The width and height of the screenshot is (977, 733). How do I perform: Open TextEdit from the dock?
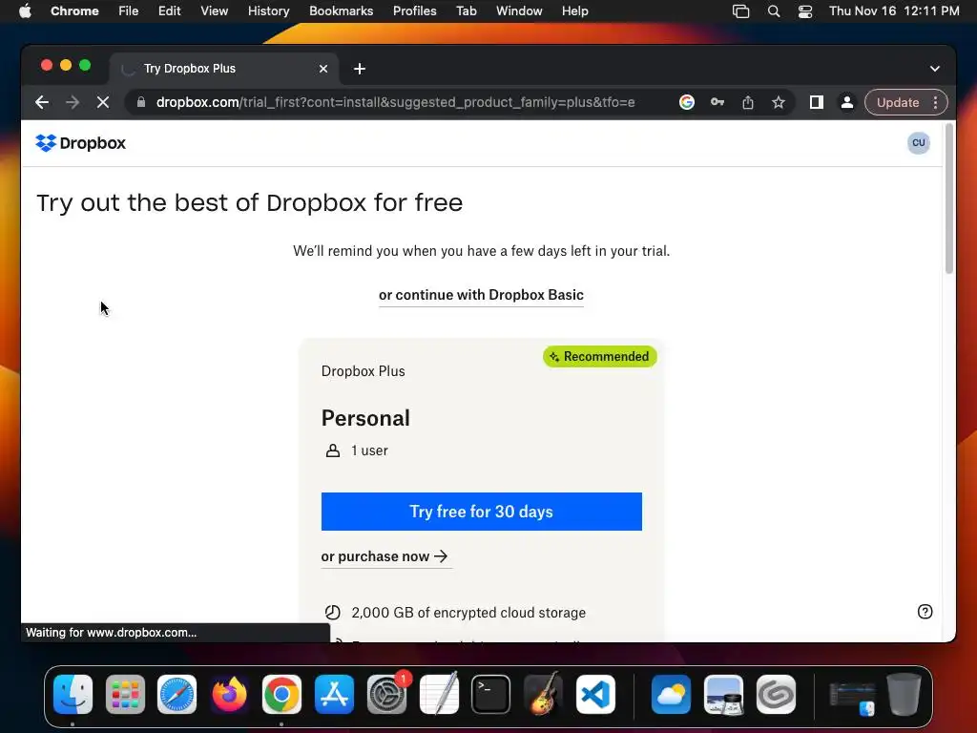(439, 695)
